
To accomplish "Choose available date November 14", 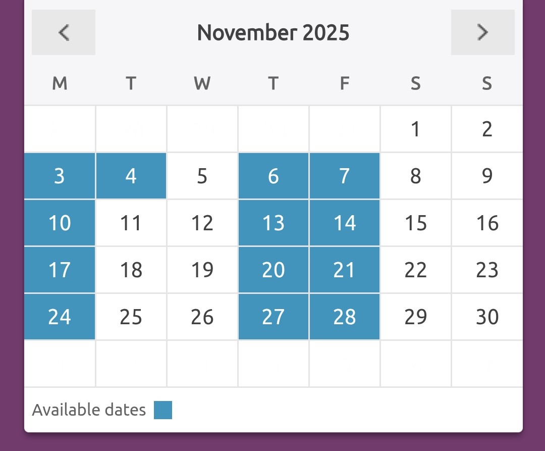I will 345,223.
